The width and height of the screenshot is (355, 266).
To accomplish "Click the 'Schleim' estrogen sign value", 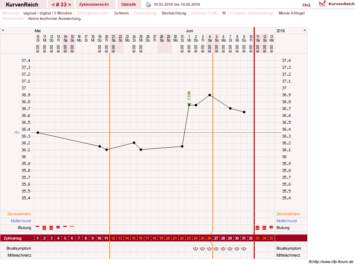I will coord(121,13).
